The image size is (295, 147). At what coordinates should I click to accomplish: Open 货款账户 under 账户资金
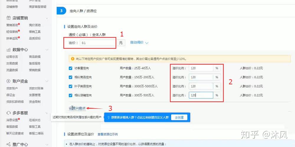(x=12, y=88)
